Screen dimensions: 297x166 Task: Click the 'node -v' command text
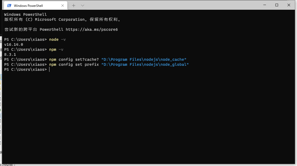(57, 39)
